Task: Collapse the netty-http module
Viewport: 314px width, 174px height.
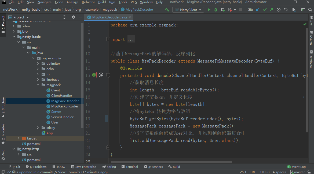Action: [14, 149]
